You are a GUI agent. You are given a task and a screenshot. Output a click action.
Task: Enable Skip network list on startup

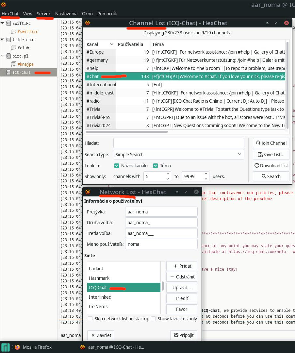click(x=90, y=319)
